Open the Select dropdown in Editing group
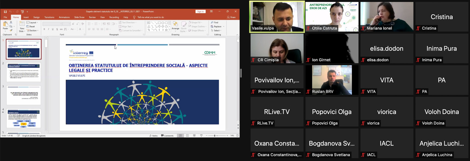This screenshot has height=161, width=470. coord(216,31)
